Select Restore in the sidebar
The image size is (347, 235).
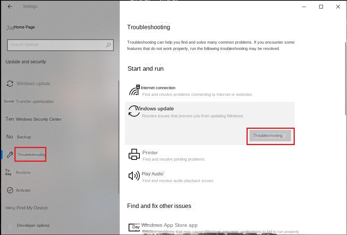pyautogui.click(x=23, y=172)
